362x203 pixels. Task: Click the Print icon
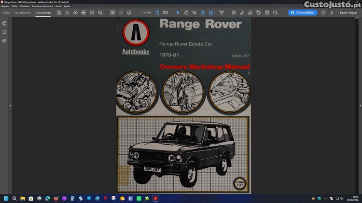(84, 13)
